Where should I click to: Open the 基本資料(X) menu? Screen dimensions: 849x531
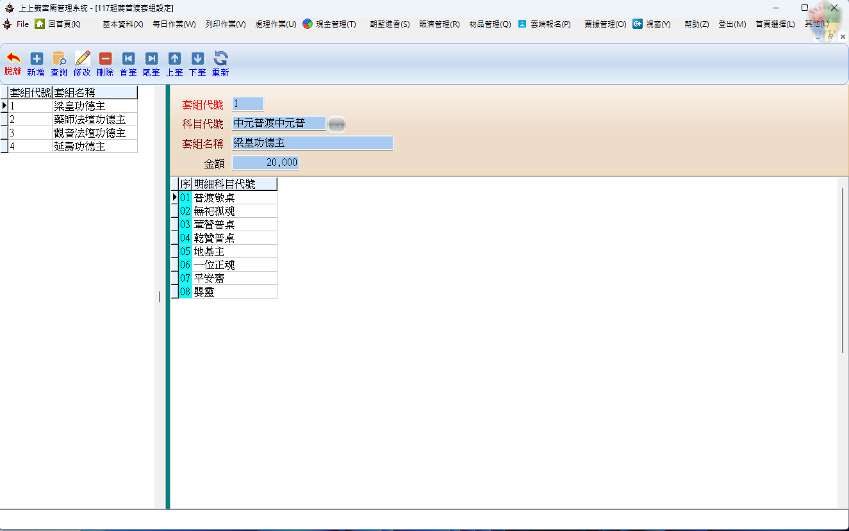(122, 24)
